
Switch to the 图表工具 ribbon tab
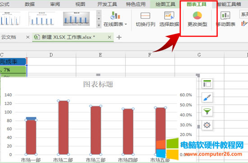[x=197, y=4]
